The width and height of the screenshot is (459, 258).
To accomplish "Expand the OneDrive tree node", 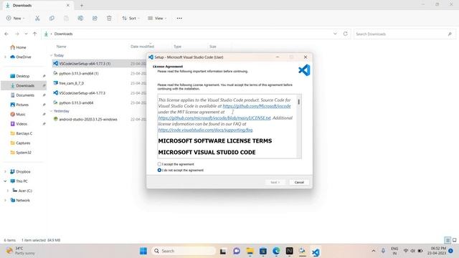I will [x=5, y=57].
